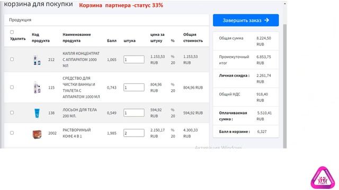
Task: Open the КАПЛЯ КОНЦЕНТРАТ product thumbnail
Action: (x=37, y=60)
